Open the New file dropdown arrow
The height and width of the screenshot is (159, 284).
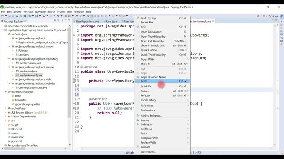point(6,16)
